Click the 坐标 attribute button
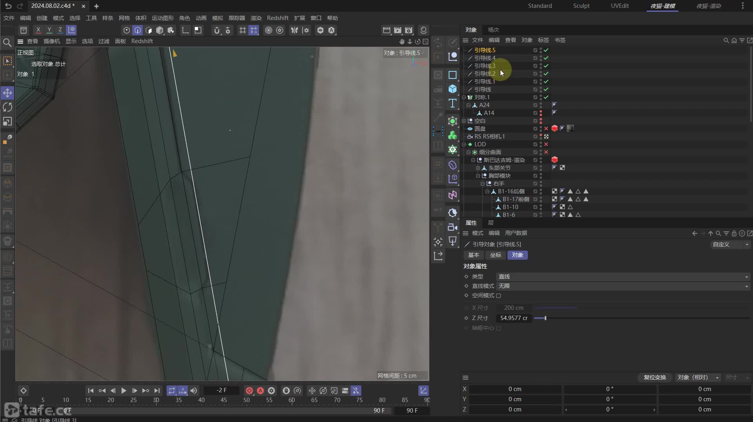753x422 pixels. (x=496, y=255)
